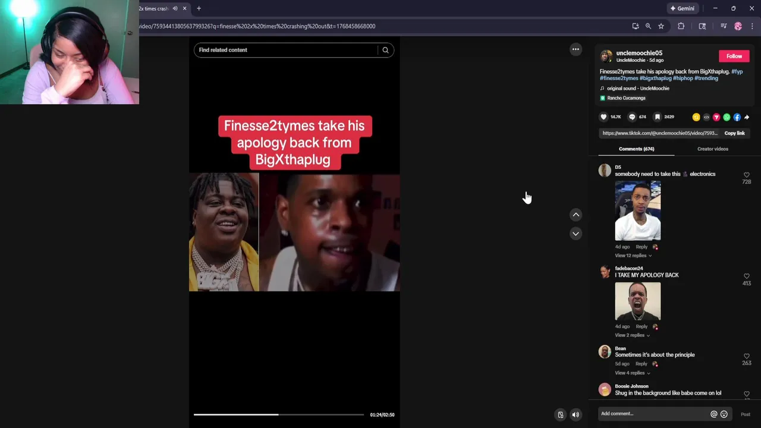This screenshot has width=761, height=428.
Task: Open original sound - UncleMoochie
Action: point(637,89)
